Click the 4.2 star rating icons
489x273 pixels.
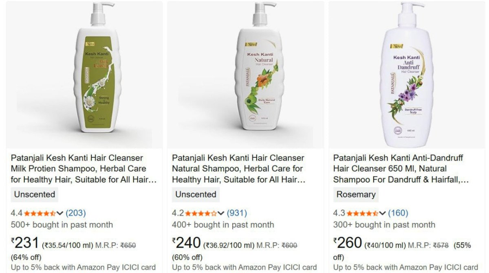(201, 213)
